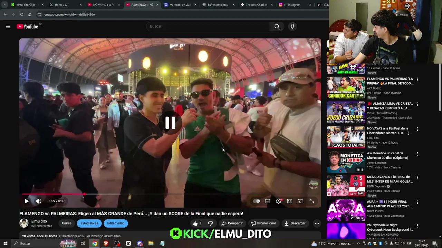The width and height of the screenshot is (442, 248).
Task: Resume playback with the play button
Action: (27, 201)
